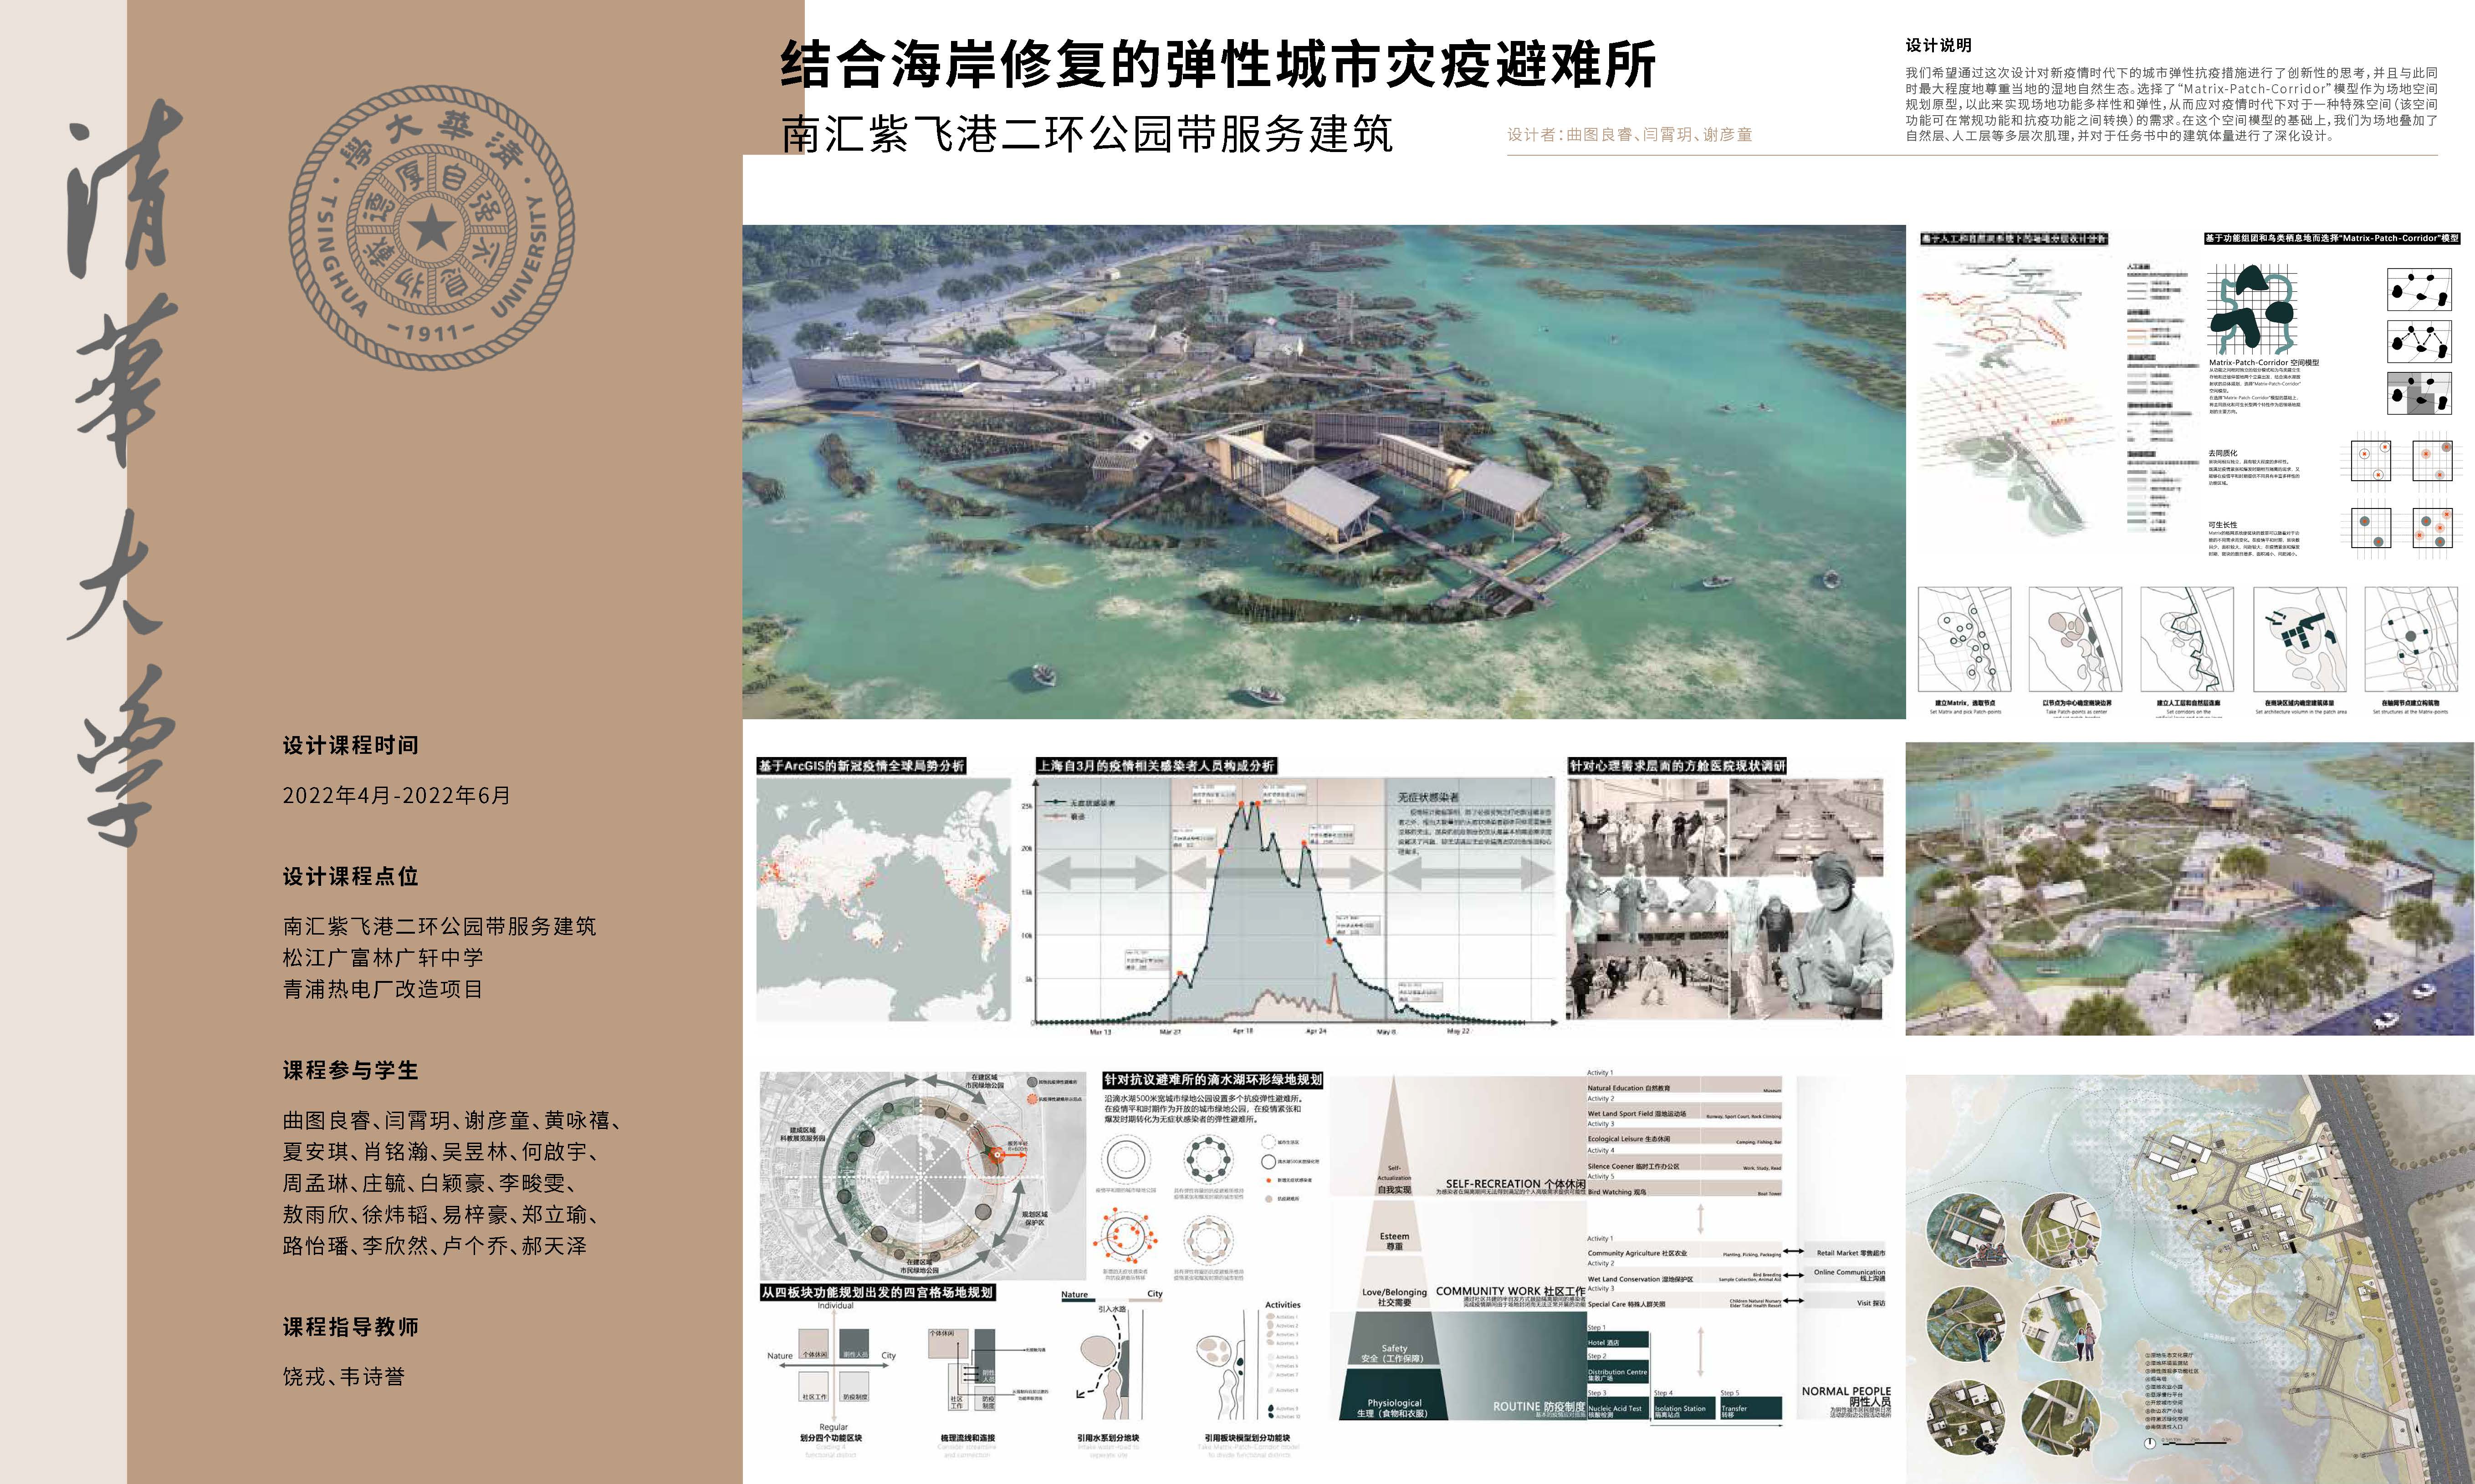The image size is (2475, 1484).
Task: Click the '课程指导教师' heading
Action: pyautogui.click(x=350, y=1327)
